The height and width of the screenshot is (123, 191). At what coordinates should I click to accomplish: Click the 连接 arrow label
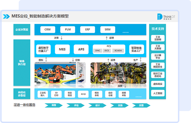(x=120, y=86)
